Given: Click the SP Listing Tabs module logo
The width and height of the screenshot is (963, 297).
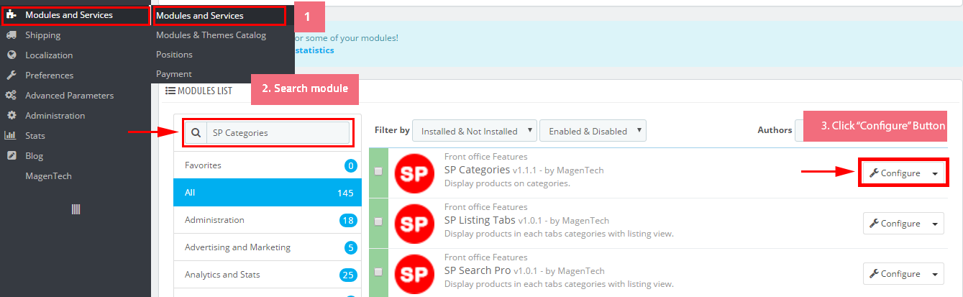Looking at the screenshot, I should 415,224.
